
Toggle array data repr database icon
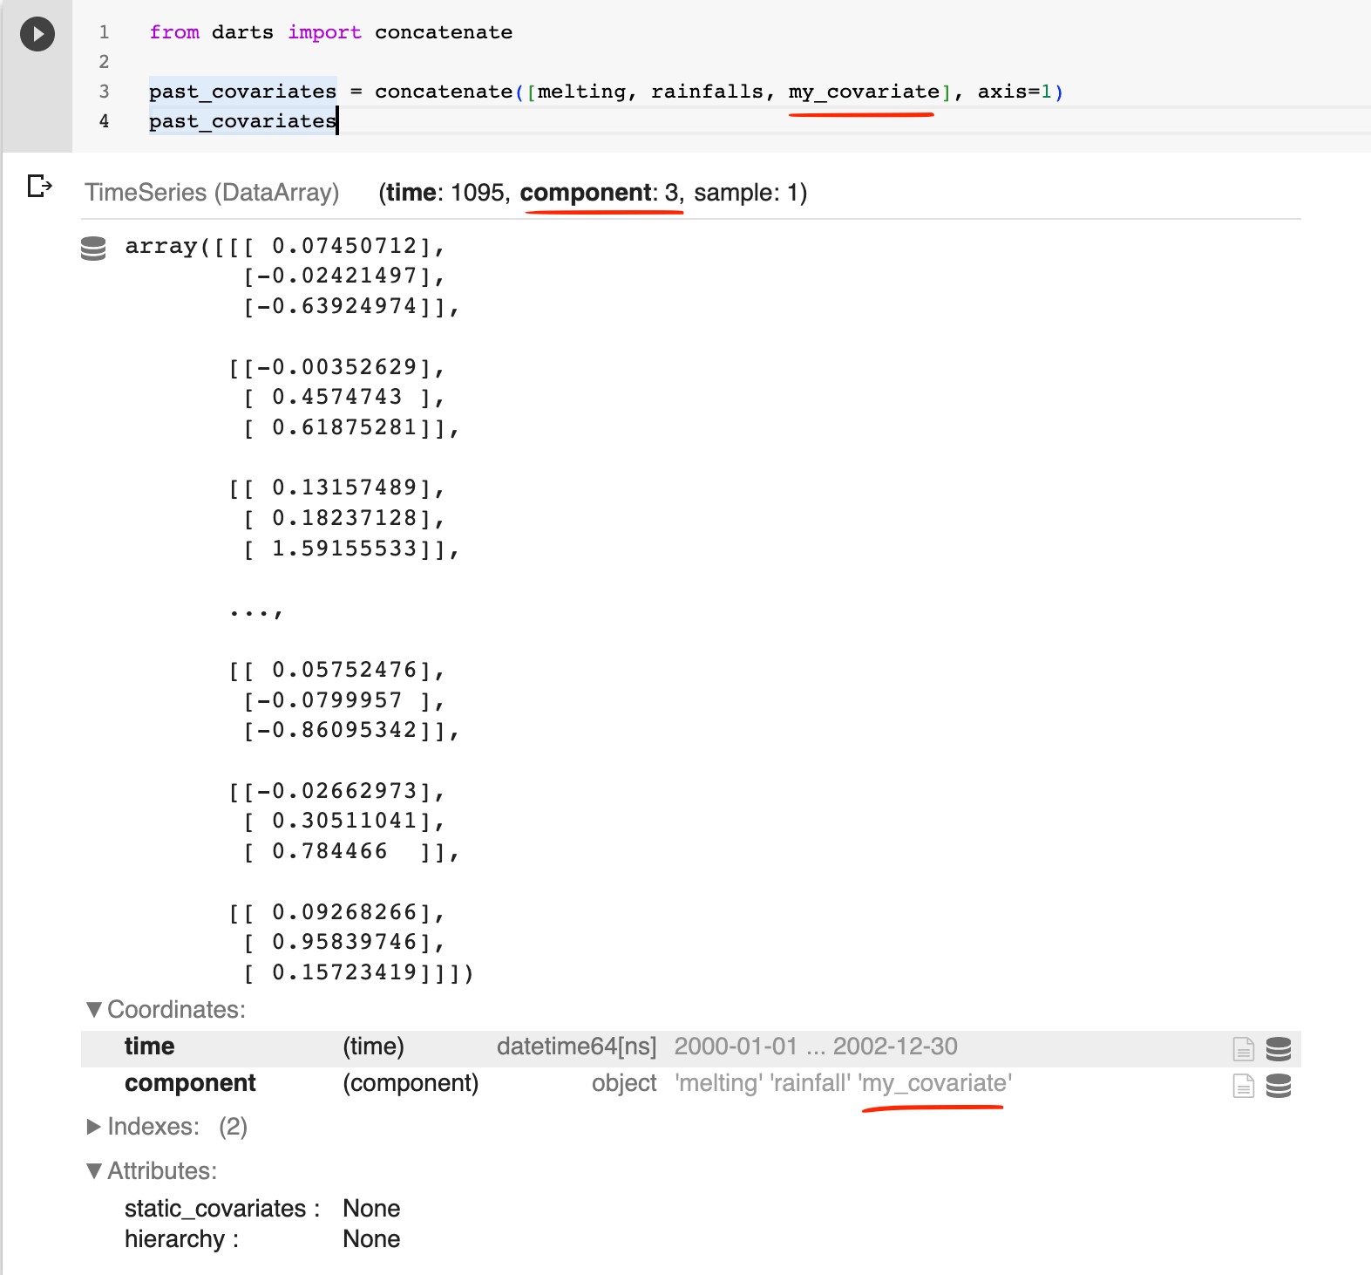[93, 249]
